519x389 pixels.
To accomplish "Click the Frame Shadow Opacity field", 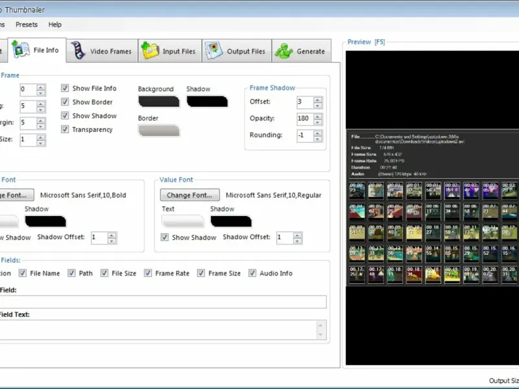I will (305, 119).
